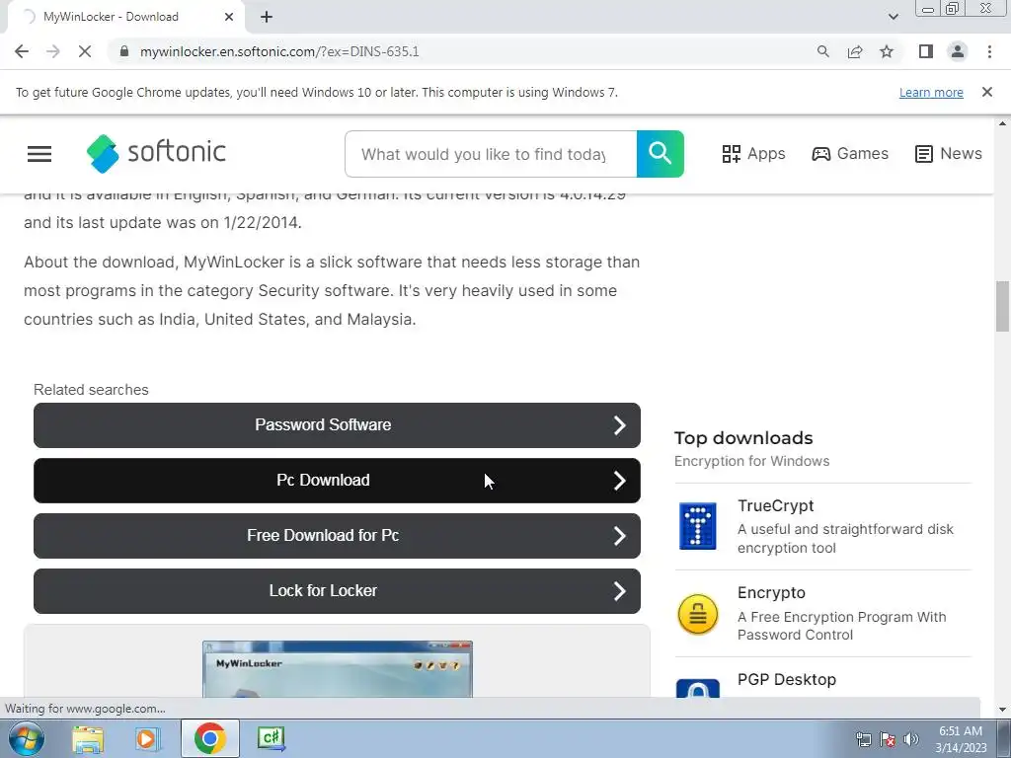Open Windows Explorer from the taskbar
Screen dimensions: 1011x758
[88, 738]
